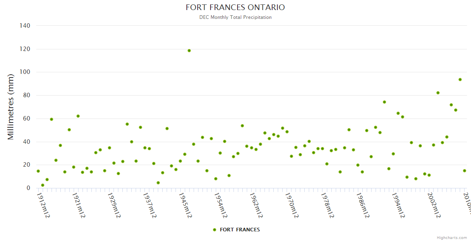Click the 82 mm point near 2002m12
471x241 pixels.
(438, 93)
